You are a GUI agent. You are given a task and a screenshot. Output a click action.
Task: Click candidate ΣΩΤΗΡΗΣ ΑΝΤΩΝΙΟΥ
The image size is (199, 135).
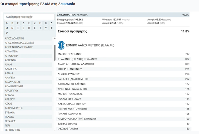click(x=70, y=69)
